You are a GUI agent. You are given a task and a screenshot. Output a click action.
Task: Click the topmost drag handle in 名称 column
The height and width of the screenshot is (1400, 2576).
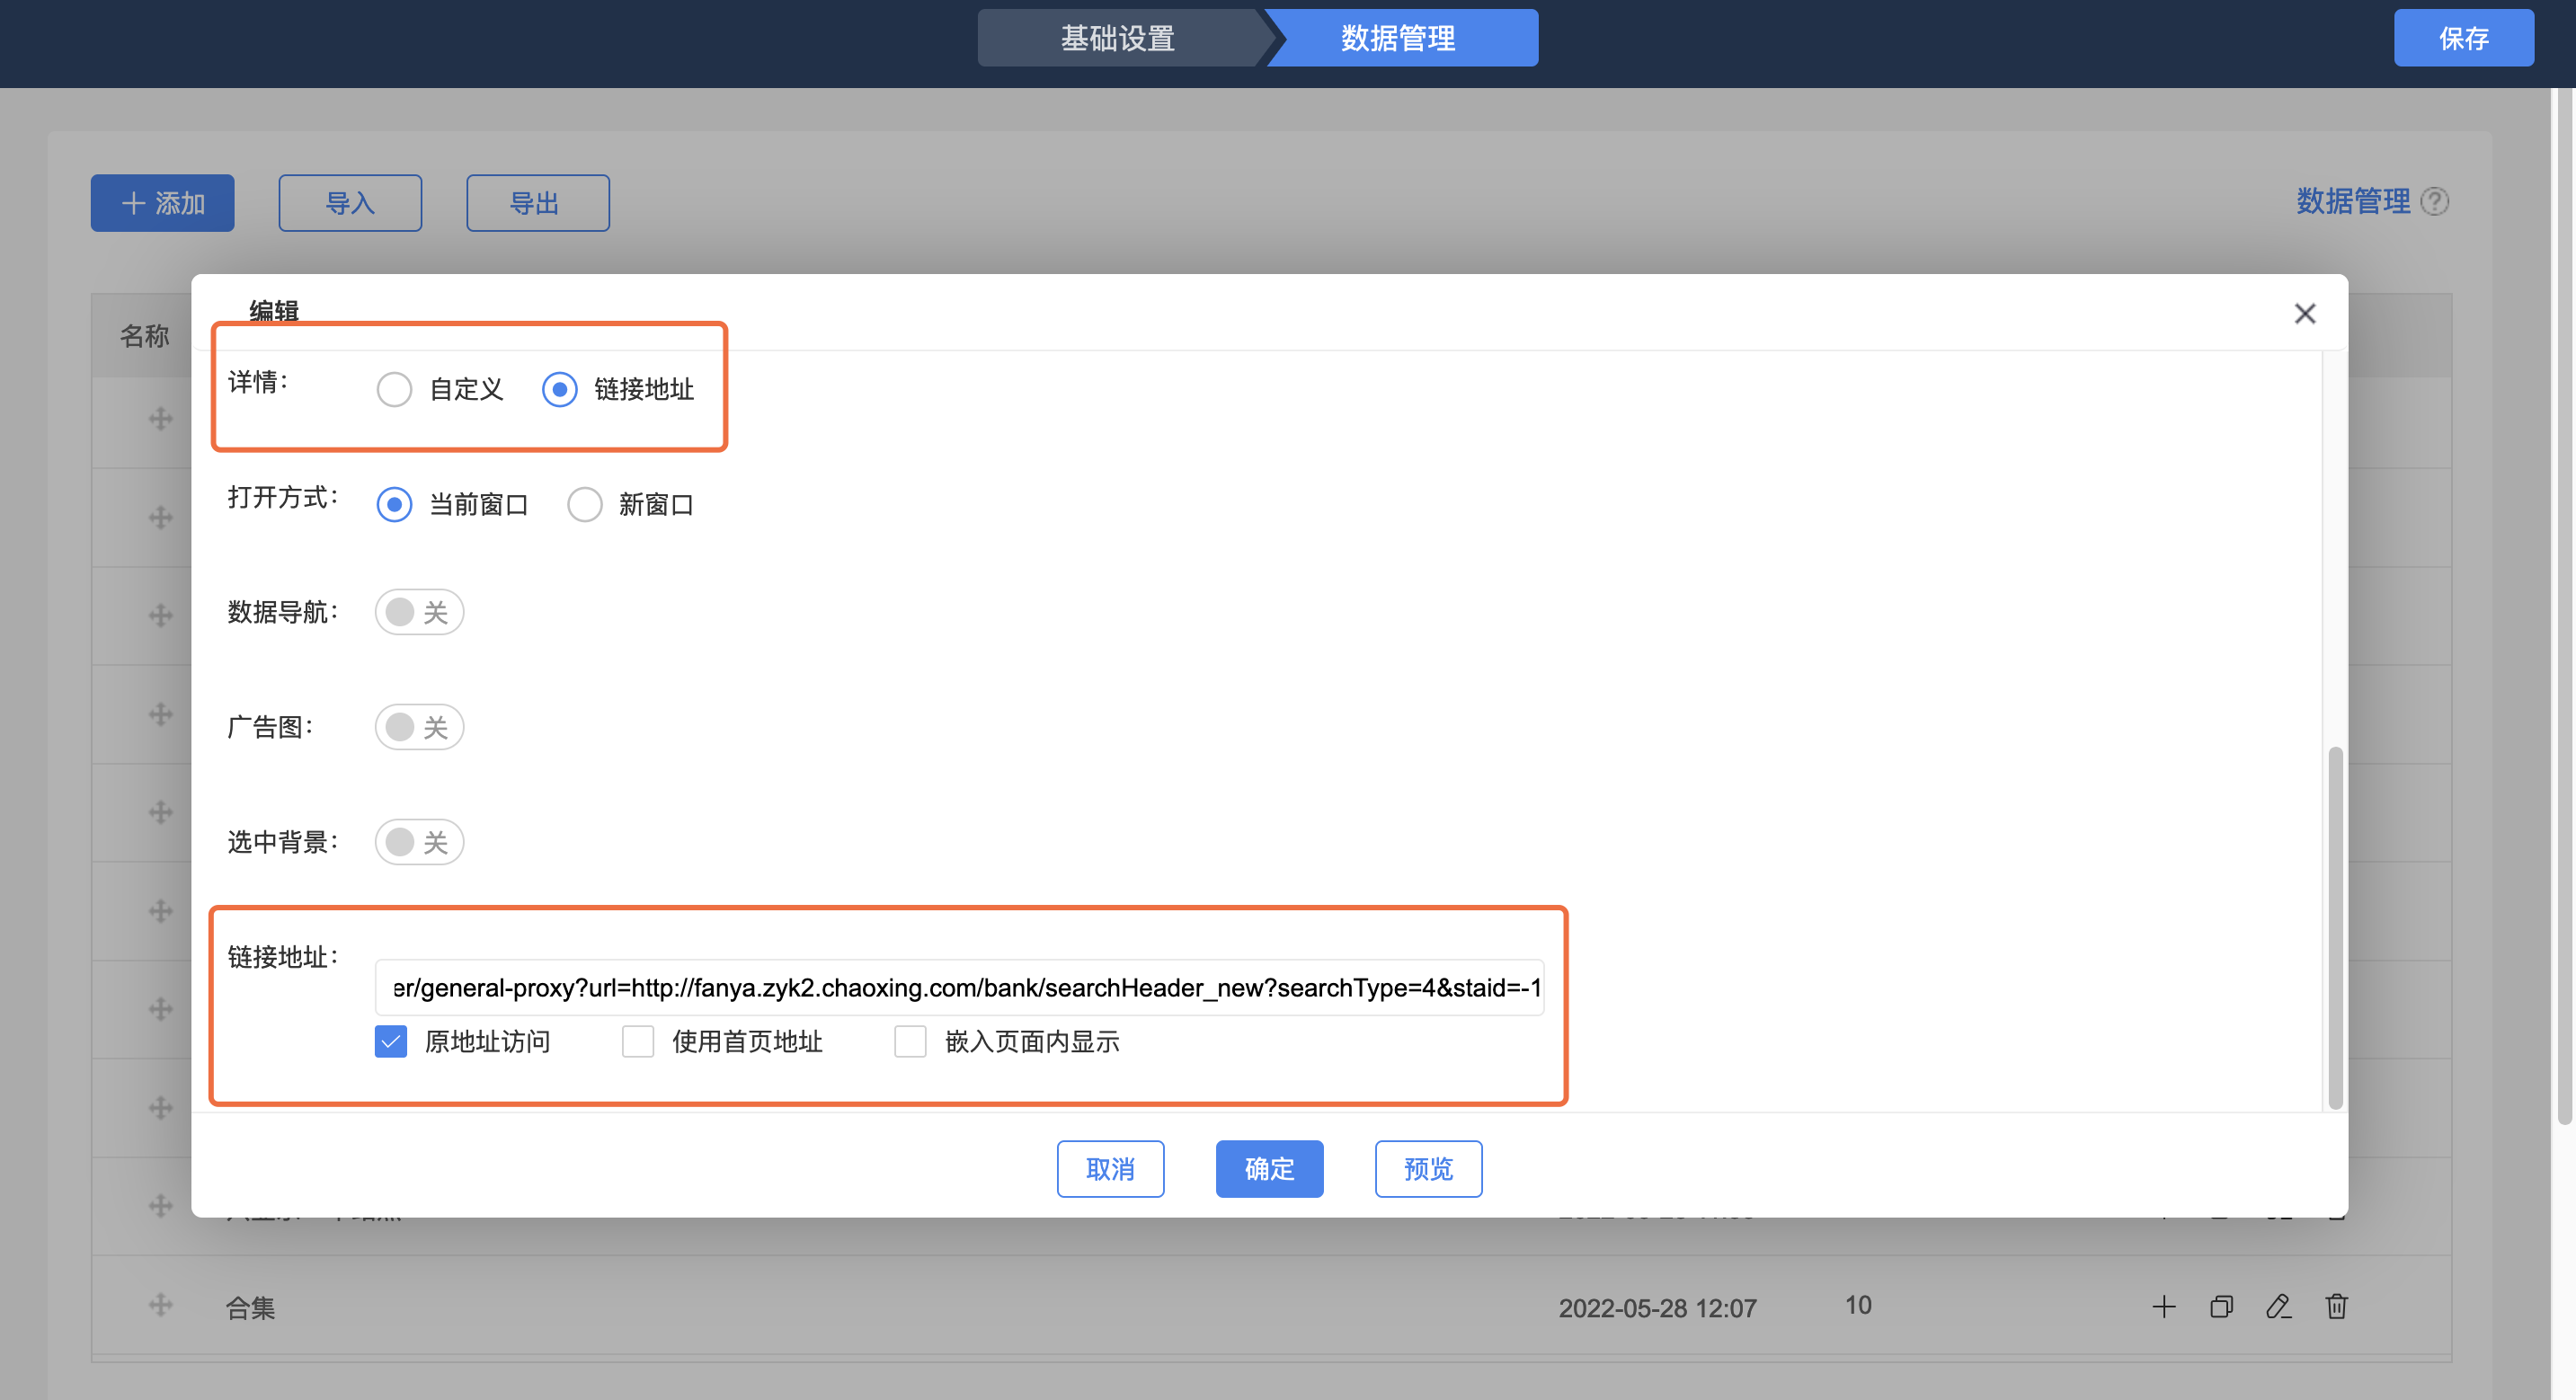tap(159, 419)
